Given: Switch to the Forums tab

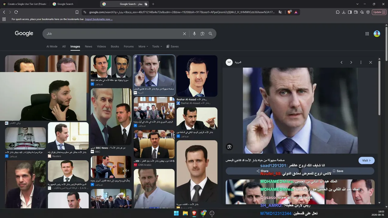Looking at the screenshot, I should 129,47.
